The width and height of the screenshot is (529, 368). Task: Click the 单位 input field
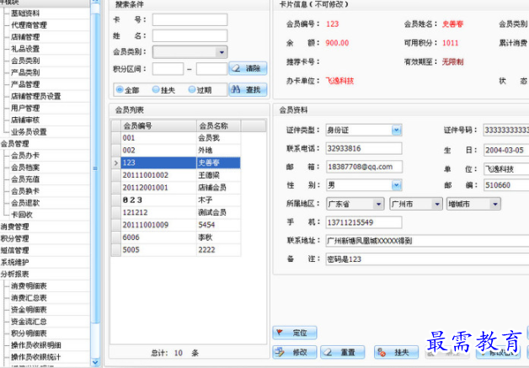click(506, 169)
